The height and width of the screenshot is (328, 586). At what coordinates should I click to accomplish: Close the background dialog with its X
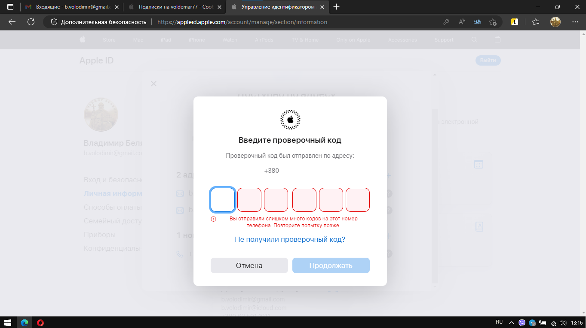click(153, 84)
